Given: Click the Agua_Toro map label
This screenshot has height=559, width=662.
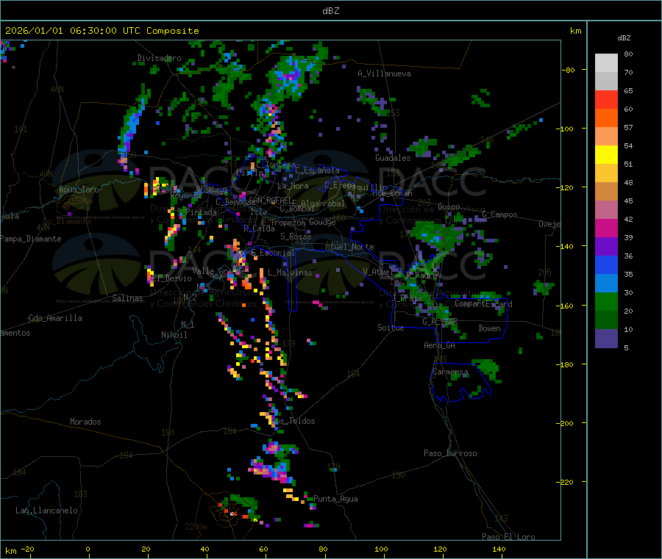Looking at the screenshot, I should [x=79, y=190].
